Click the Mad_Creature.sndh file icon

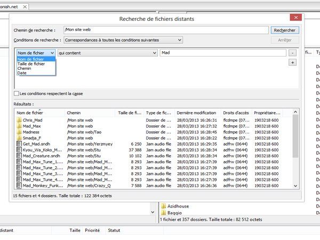(19, 156)
